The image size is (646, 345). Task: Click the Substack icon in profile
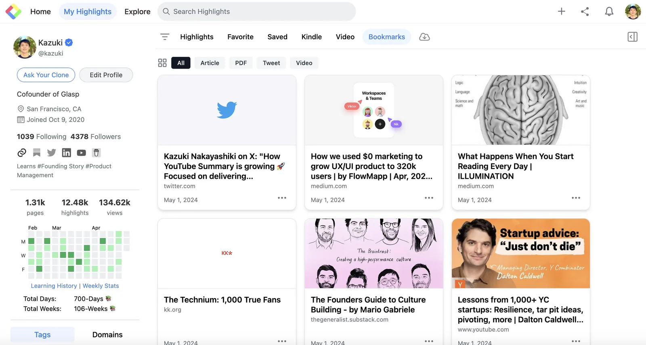coord(37,153)
